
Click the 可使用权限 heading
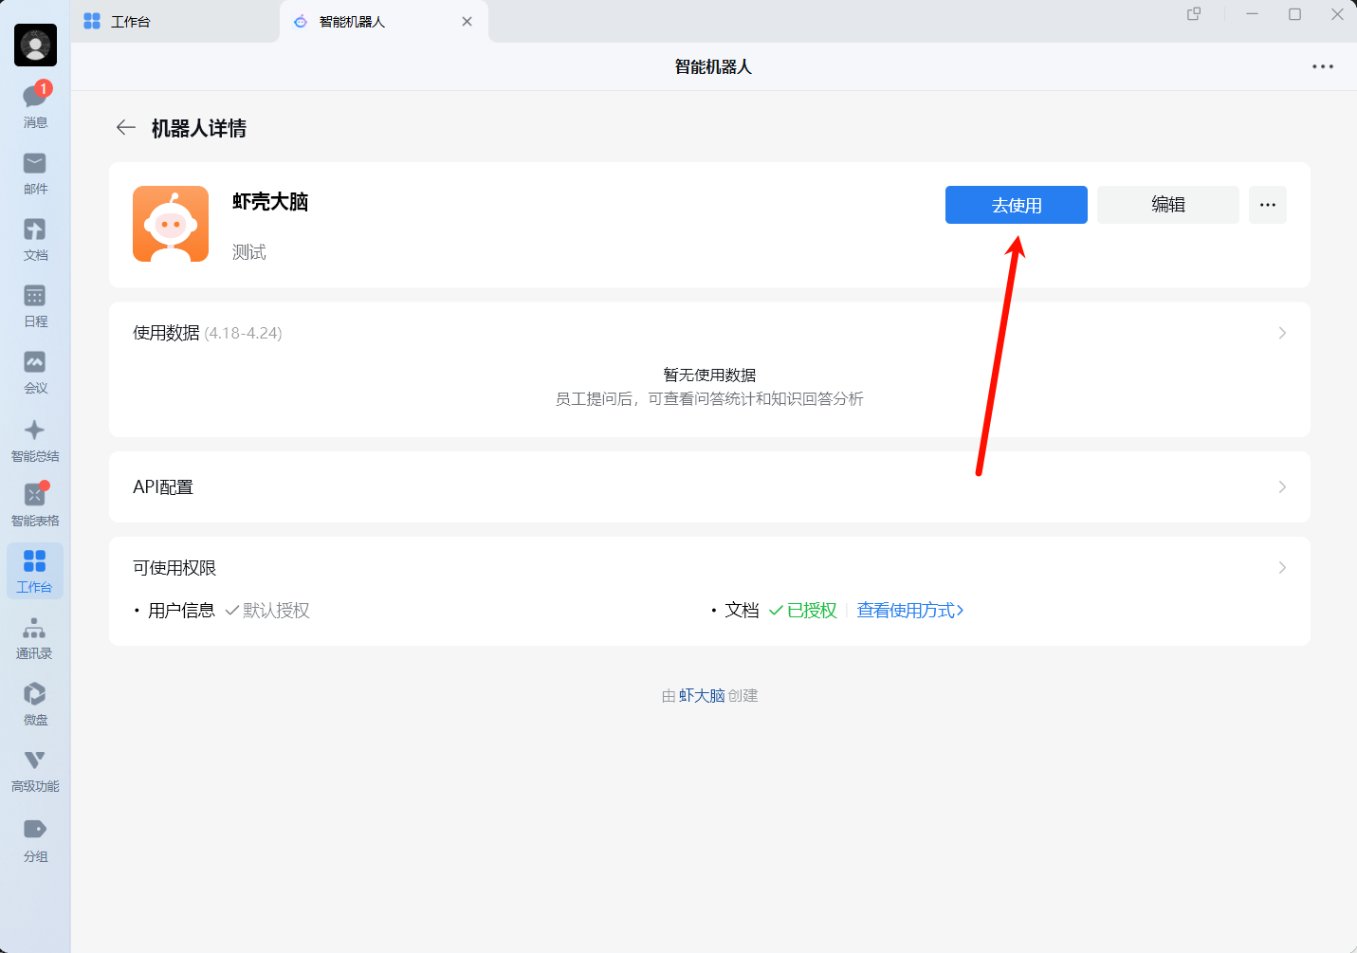(174, 567)
